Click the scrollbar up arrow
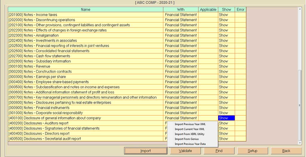 coord(300,9)
